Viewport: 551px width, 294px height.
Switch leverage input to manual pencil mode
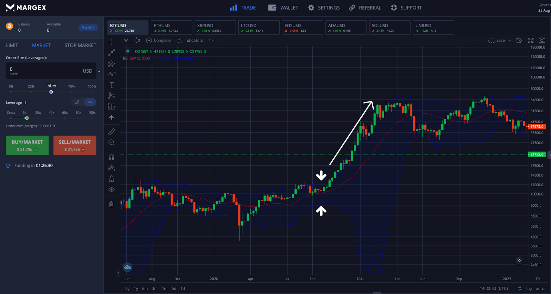point(77,102)
